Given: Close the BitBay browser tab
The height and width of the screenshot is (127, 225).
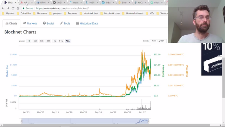Looking at the screenshot, I should [x=113, y=2].
